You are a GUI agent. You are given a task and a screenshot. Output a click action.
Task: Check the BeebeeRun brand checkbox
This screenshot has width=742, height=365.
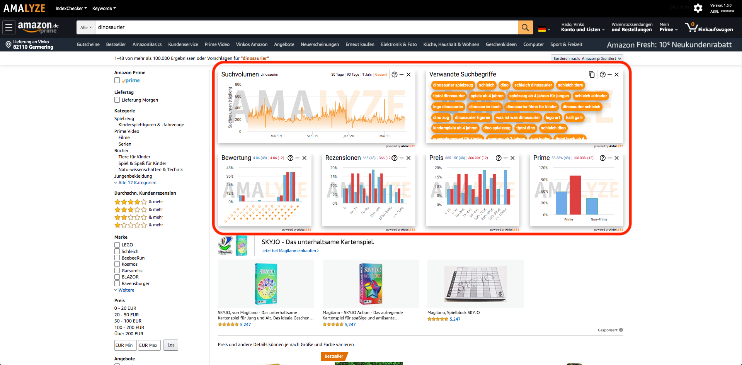[117, 258]
